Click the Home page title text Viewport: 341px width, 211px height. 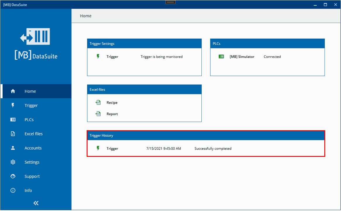point(86,16)
